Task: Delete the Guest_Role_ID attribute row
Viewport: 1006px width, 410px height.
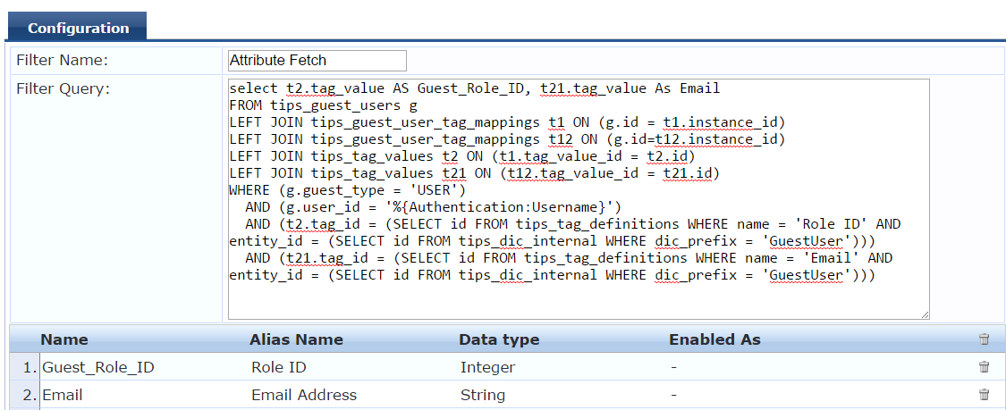Action: point(984,367)
